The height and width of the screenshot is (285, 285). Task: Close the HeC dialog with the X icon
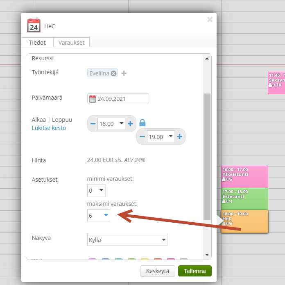pyautogui.click(x=210, y=19)
